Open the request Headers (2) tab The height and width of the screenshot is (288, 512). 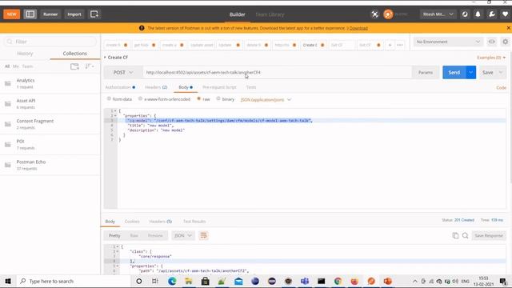pos(156,87)
